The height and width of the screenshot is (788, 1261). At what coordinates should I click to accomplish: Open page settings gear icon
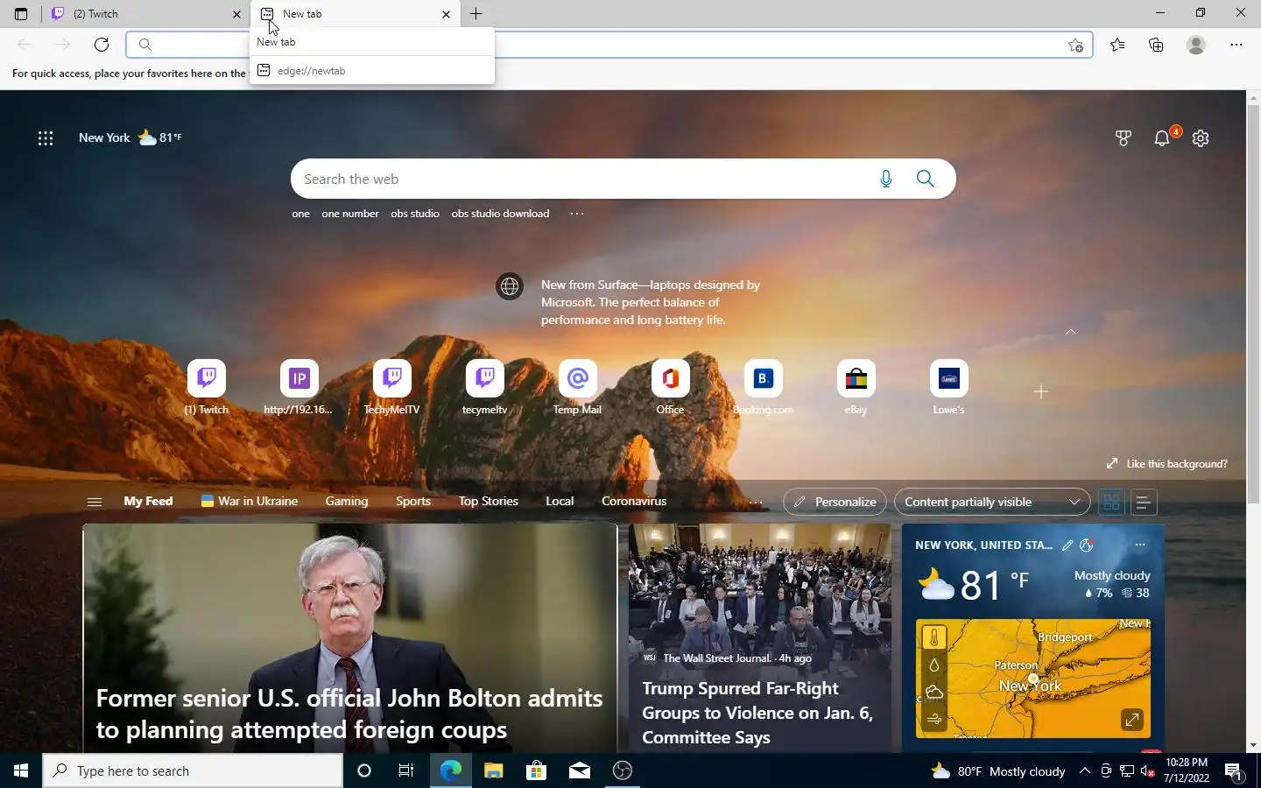coord(1201,137)
